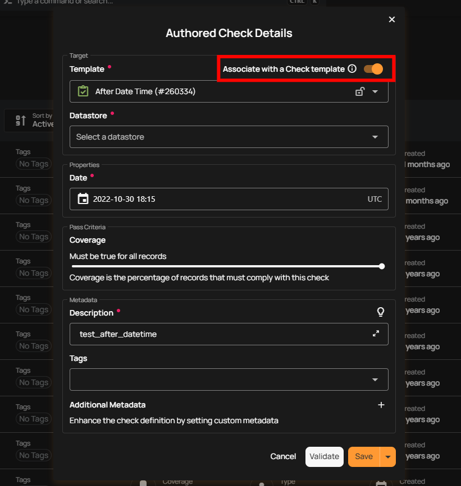
Task: Expand the Tags dropdown
Action: pos(375,379)
